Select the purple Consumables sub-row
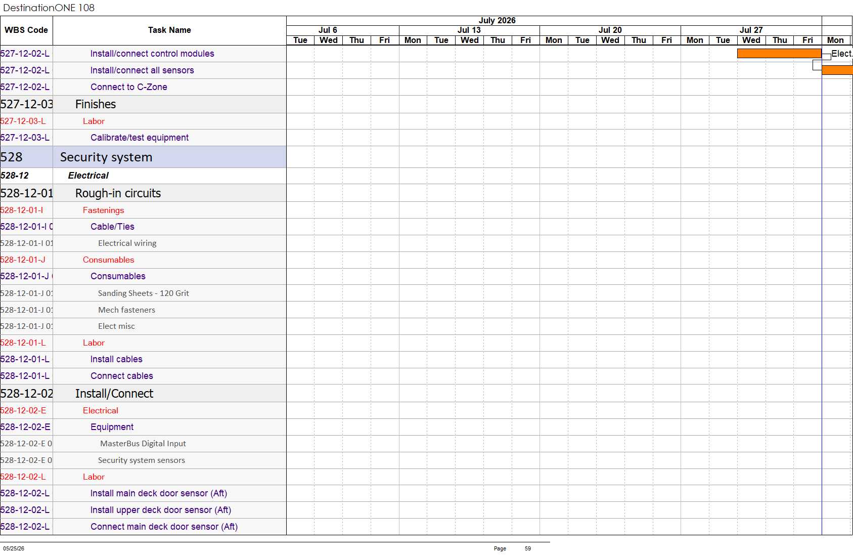Screen dimensions: 853x555 [x=143, y=276]
